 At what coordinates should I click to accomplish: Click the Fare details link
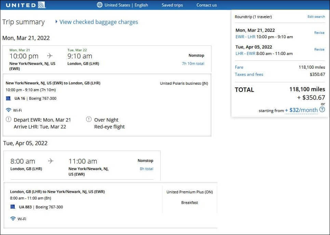click(x=239, y=67)
